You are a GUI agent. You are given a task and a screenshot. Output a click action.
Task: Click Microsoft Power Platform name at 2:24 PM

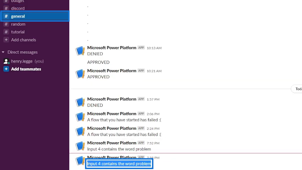coord(112,128)
